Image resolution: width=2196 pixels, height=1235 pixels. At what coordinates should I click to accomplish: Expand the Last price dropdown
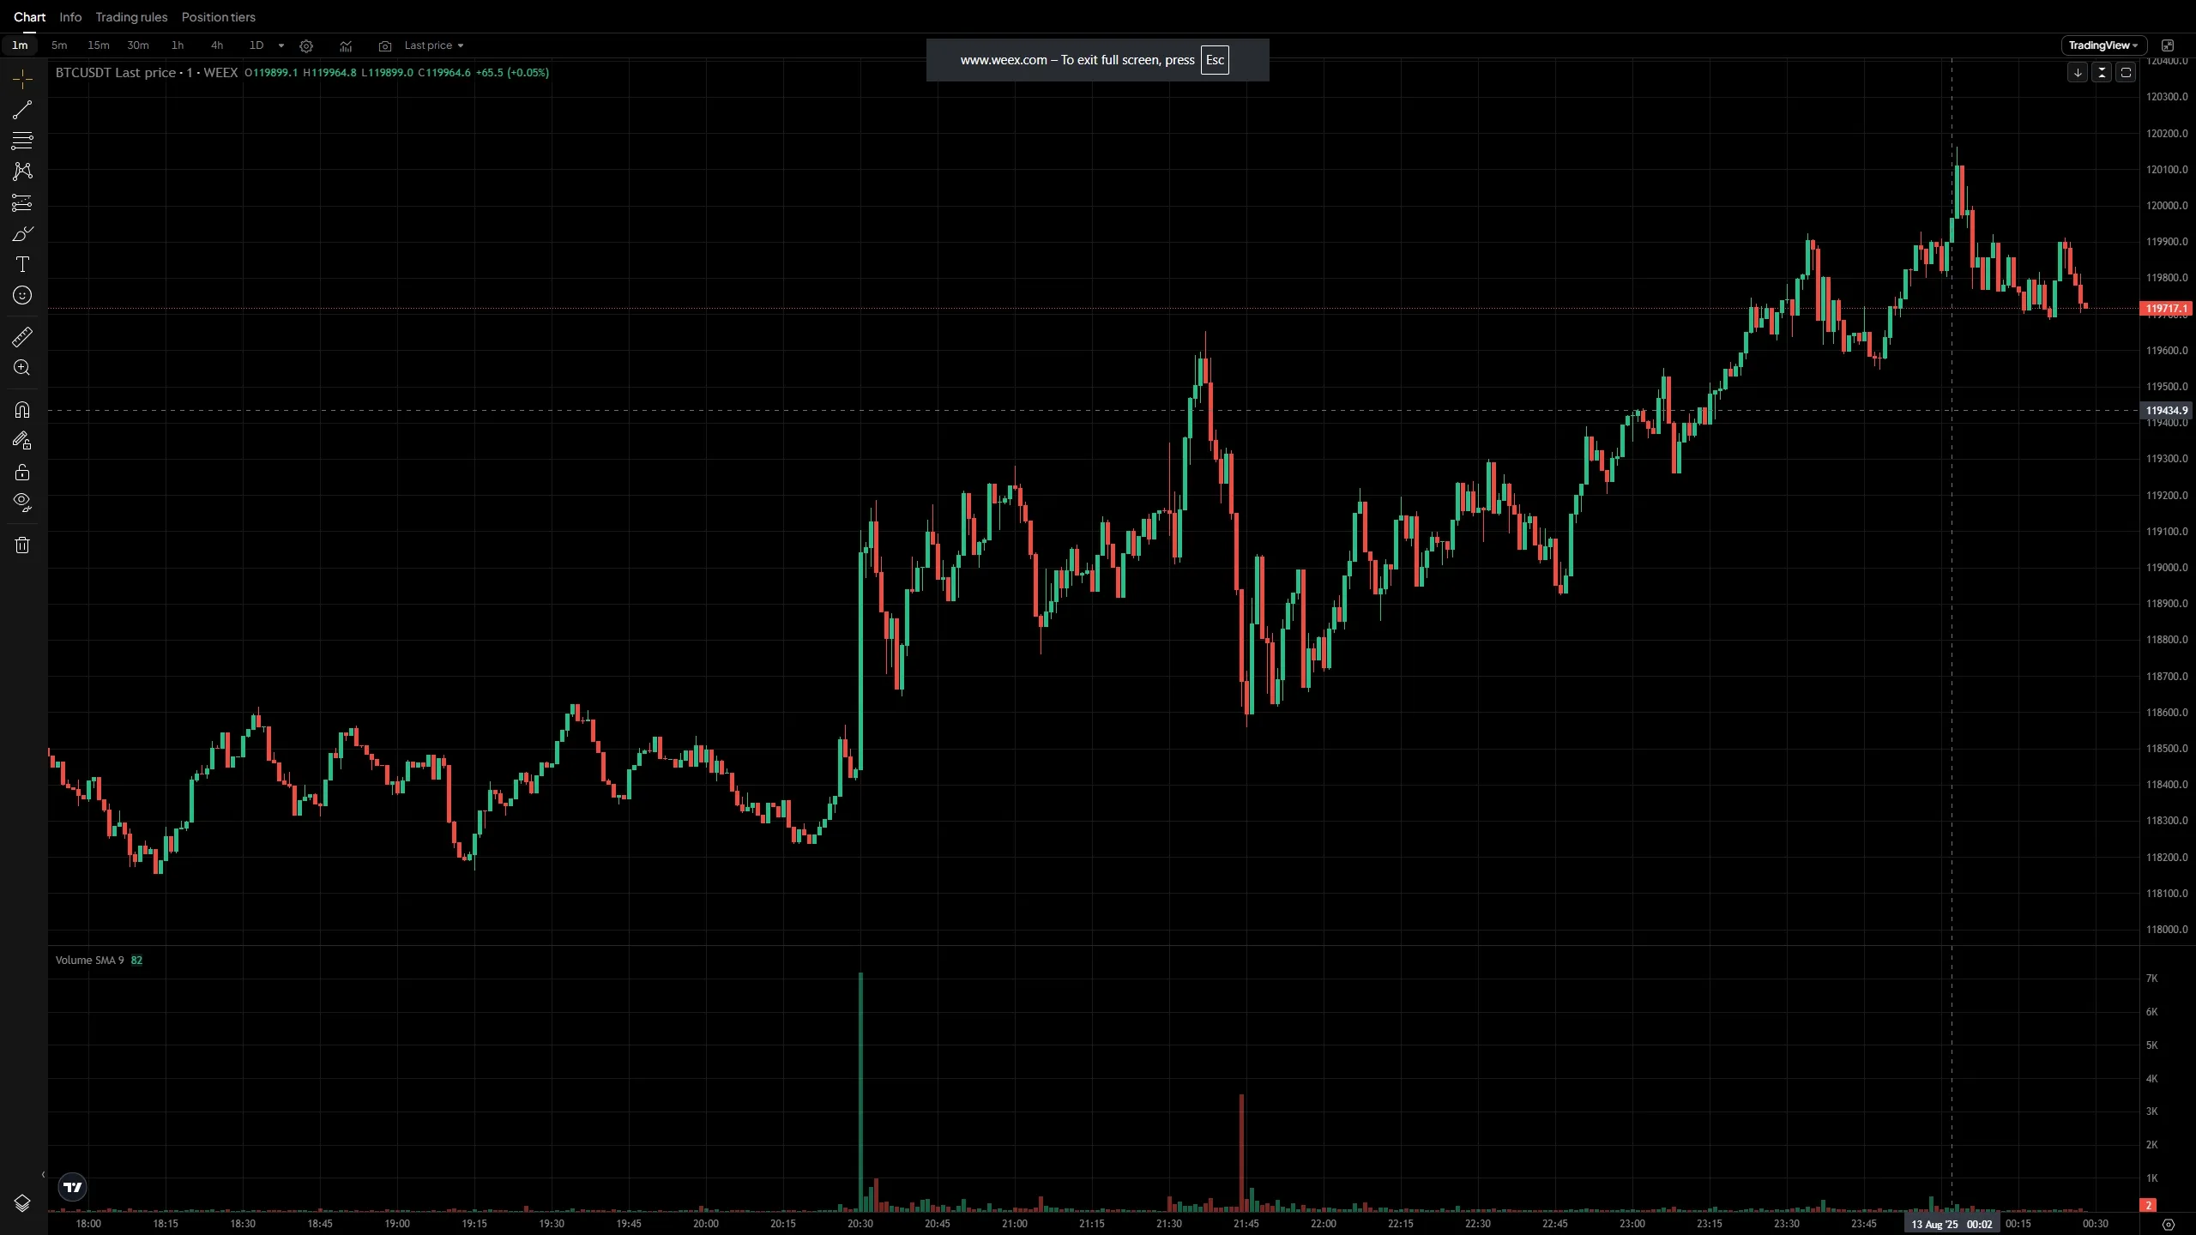434,45
